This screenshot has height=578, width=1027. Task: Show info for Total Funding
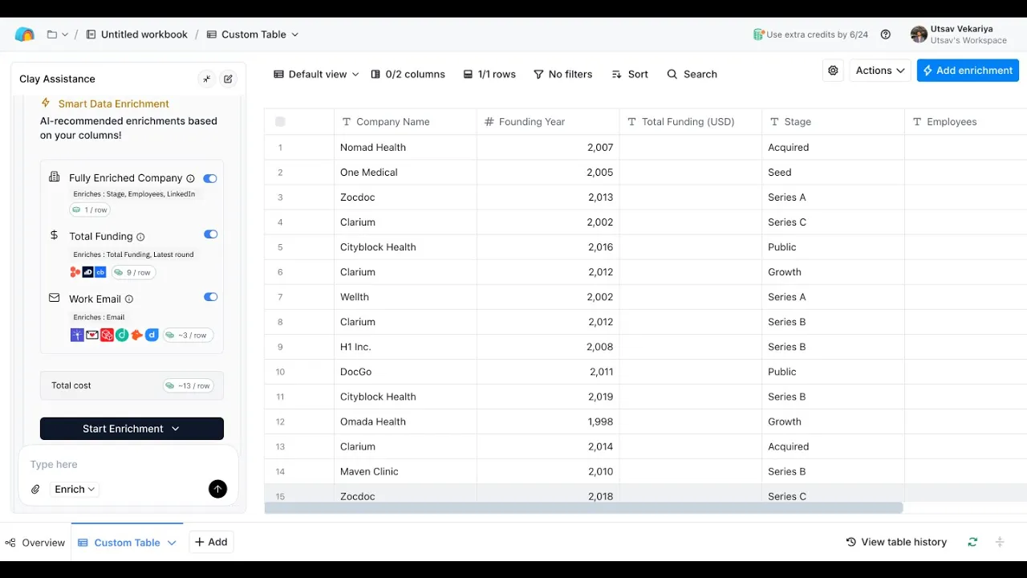[140, 237]
